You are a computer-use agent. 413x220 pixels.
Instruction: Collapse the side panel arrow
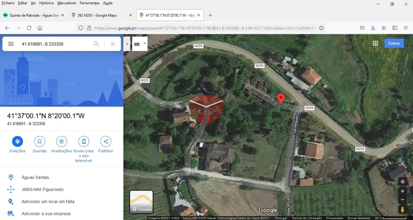click(x=127, y=44)
